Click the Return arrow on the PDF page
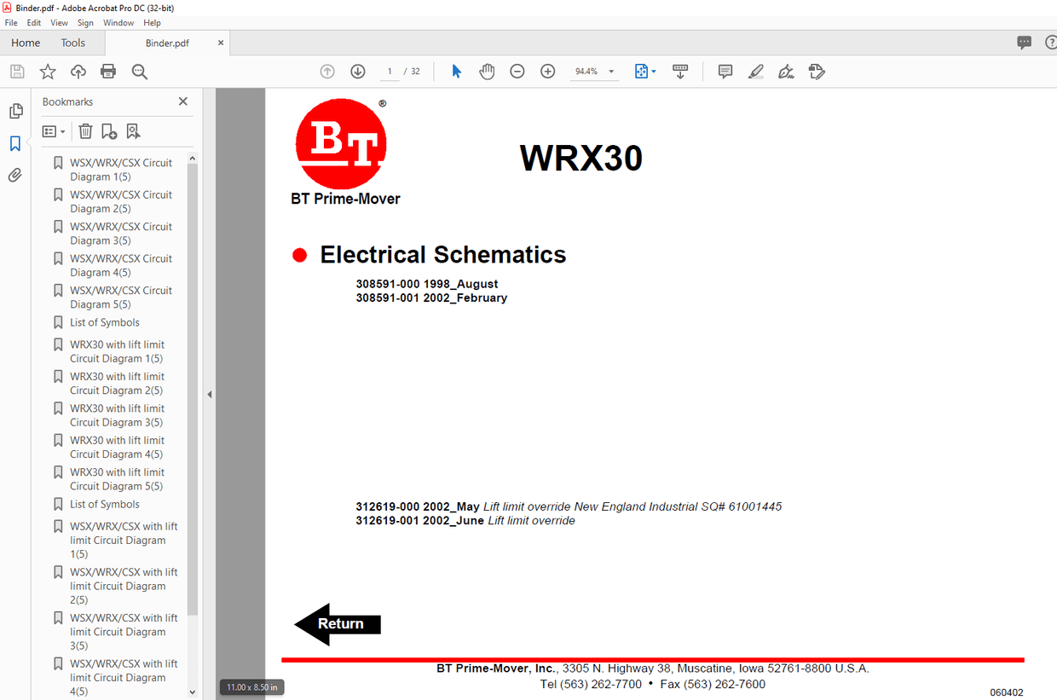Screen dimensions: 1057x700 tap(337, 623)
